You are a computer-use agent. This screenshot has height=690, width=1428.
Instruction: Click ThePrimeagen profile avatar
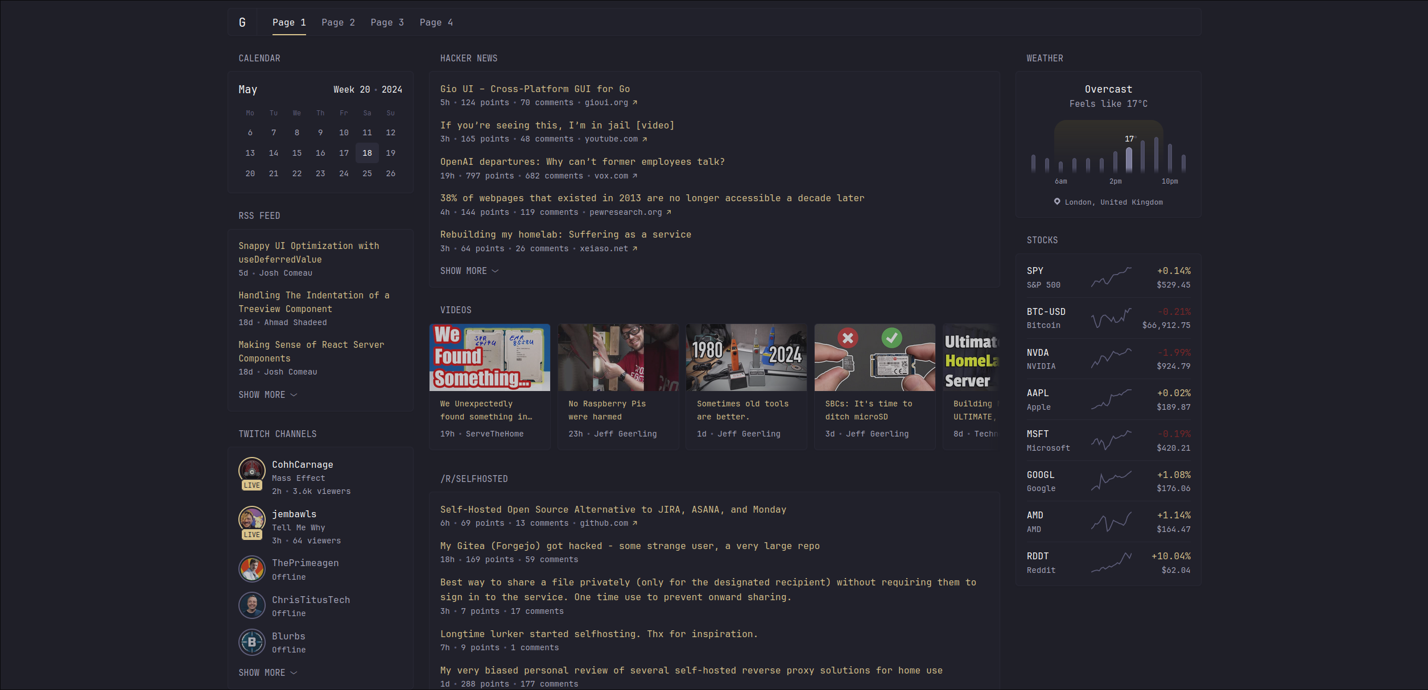[x=251, y=569]
